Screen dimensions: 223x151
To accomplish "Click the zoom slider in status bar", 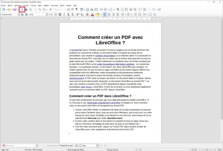I will pyautogui.click(x=207, y=149).
